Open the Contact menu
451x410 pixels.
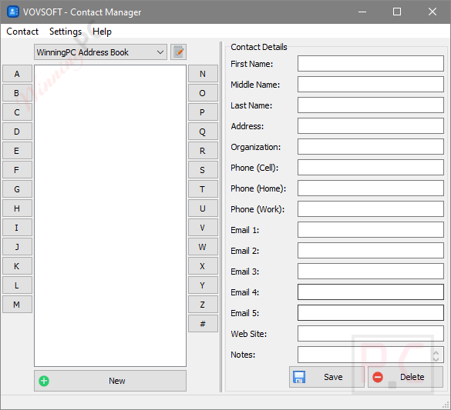22,32
